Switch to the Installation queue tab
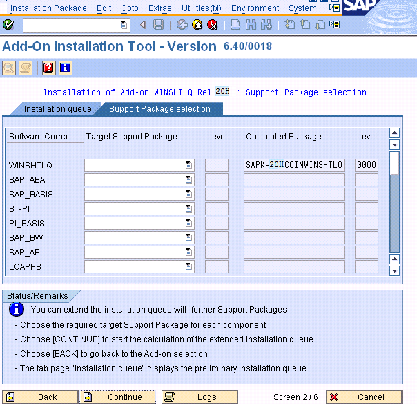Screen dimensions: 417x405 pyautogui.click(x=57, y=109)
